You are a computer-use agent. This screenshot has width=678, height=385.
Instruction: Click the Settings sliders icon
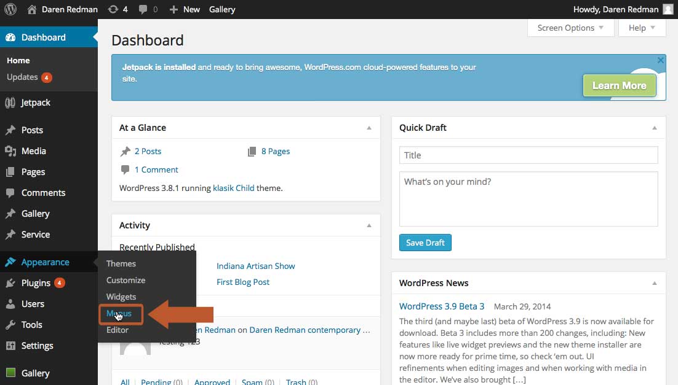pyautogui.click(x=10, y=346)
